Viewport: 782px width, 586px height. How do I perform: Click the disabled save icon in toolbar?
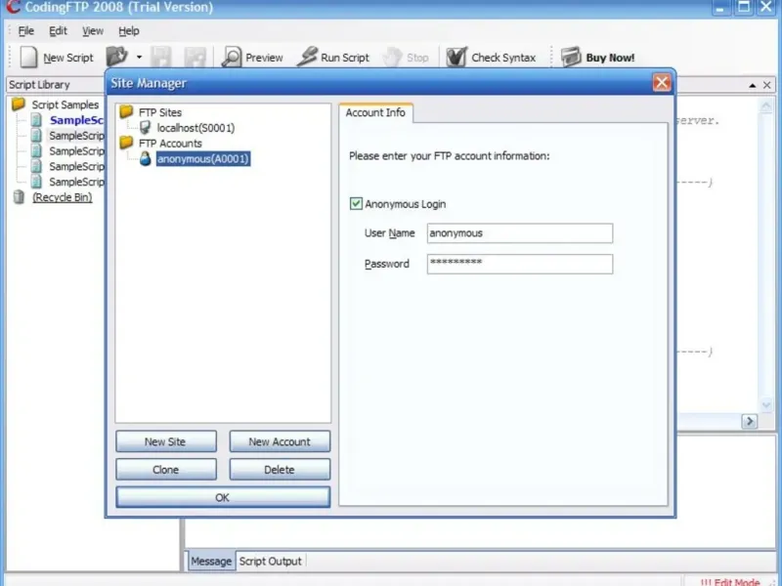[x=161, y=58]
